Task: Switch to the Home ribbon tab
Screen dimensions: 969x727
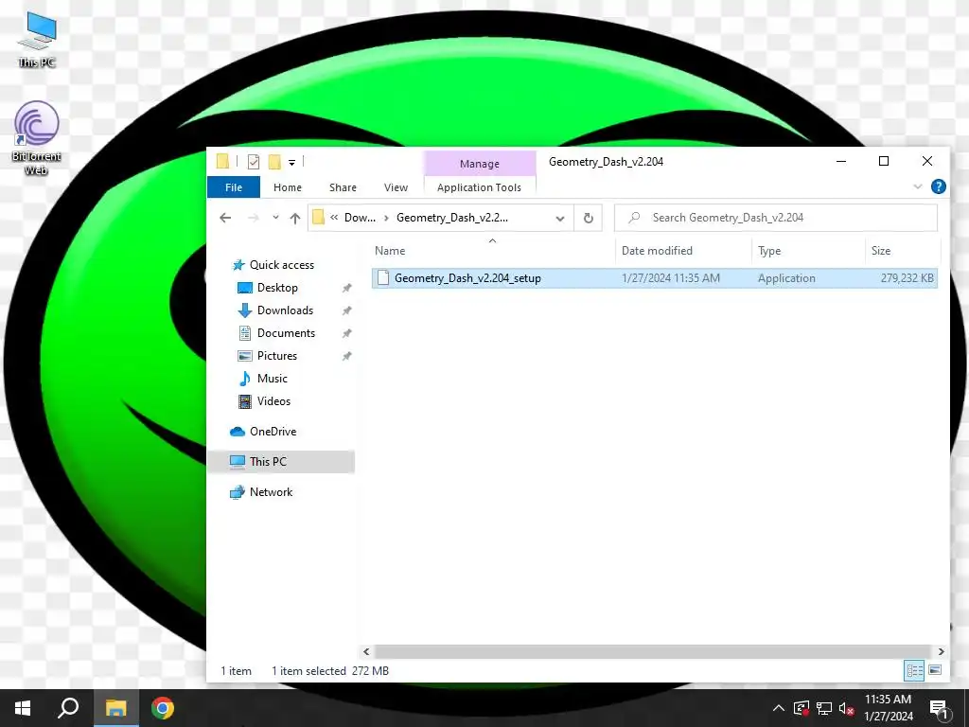Action: (x=288, y=187)
